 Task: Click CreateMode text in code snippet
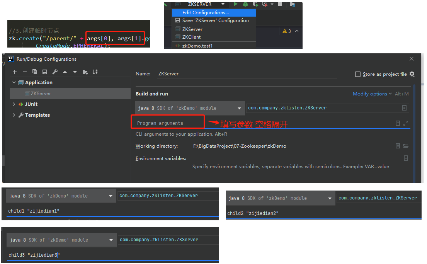click(53, 46)
